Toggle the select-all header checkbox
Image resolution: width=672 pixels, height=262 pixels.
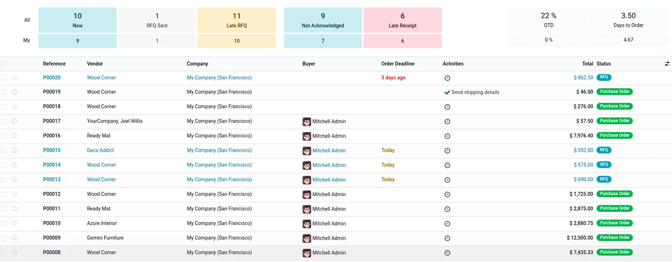4,64
